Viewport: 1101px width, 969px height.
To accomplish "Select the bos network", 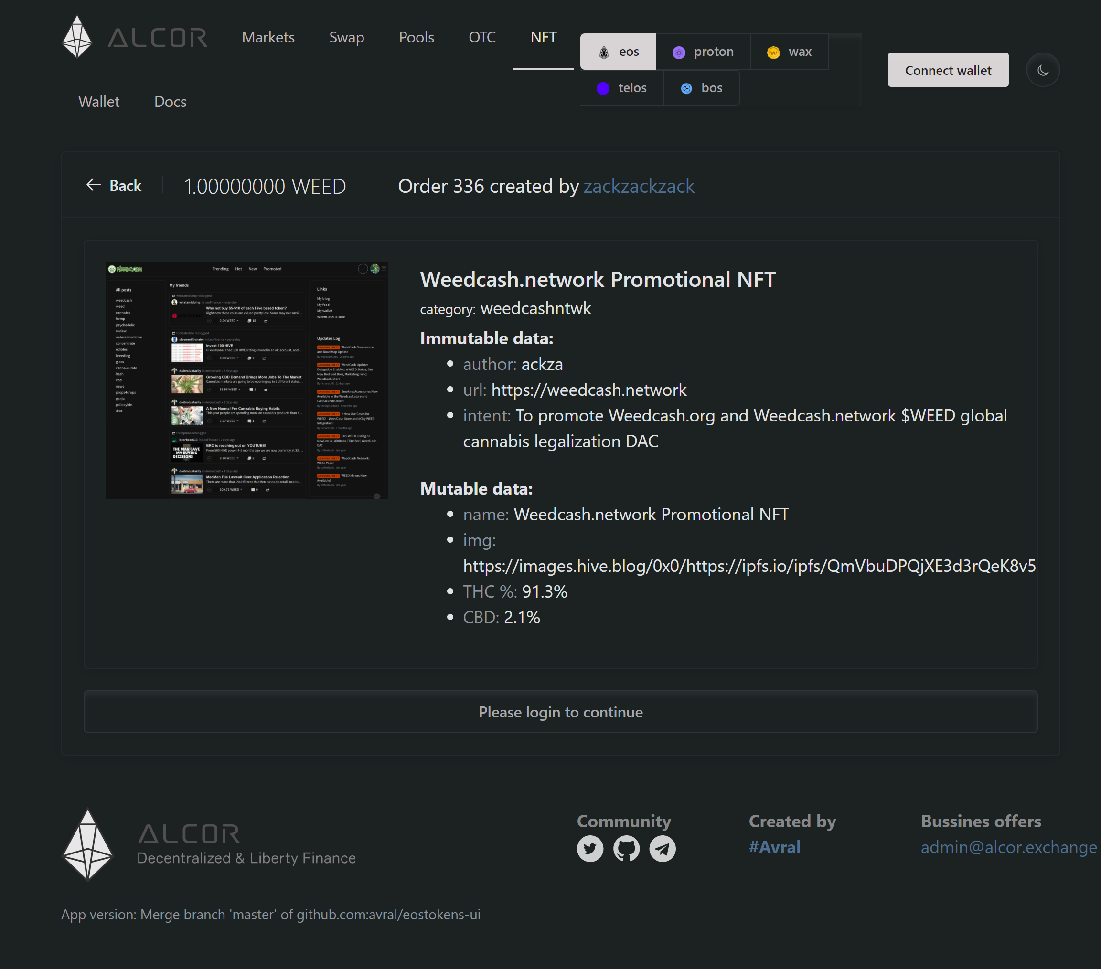I will point(701,88).
